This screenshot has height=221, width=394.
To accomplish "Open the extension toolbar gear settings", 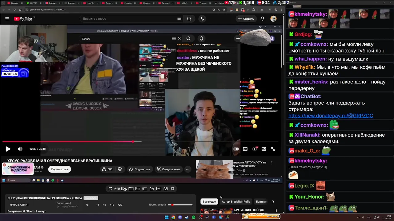I will (172, 189).
